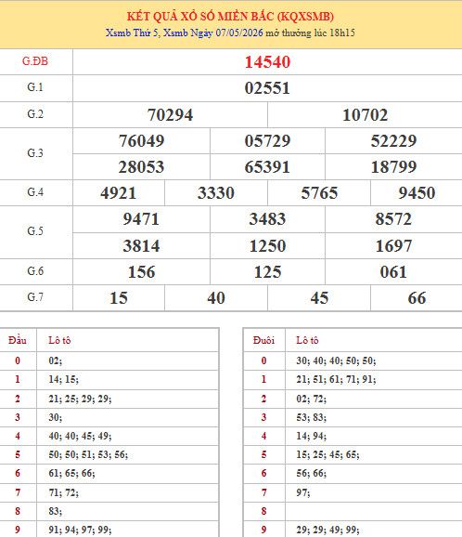The height and width of the screenshot is (537, 462).
Task: Click the G.4 row label
Action: coord(35,192)
